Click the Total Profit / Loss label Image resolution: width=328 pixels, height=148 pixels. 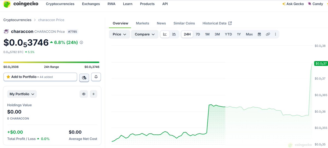21,139
